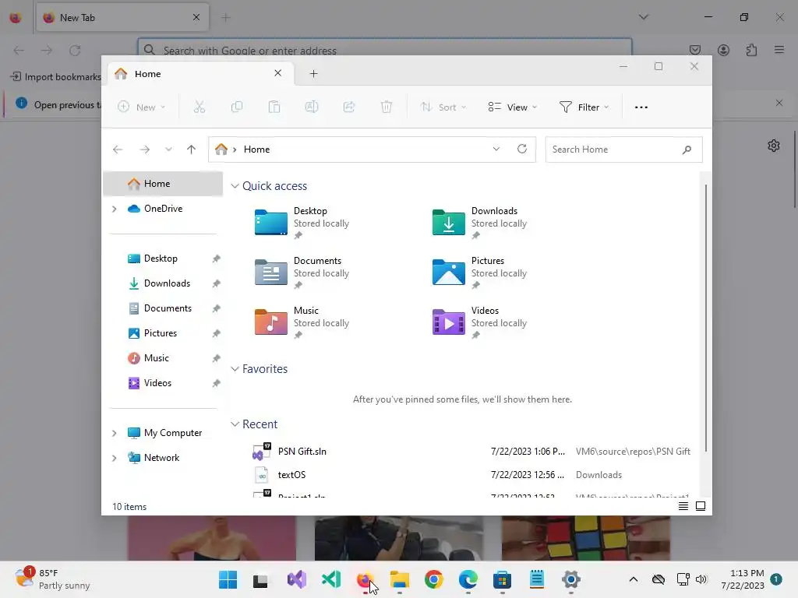Open the Downloads folder in Quick access
798x598 pixels.
480,223
